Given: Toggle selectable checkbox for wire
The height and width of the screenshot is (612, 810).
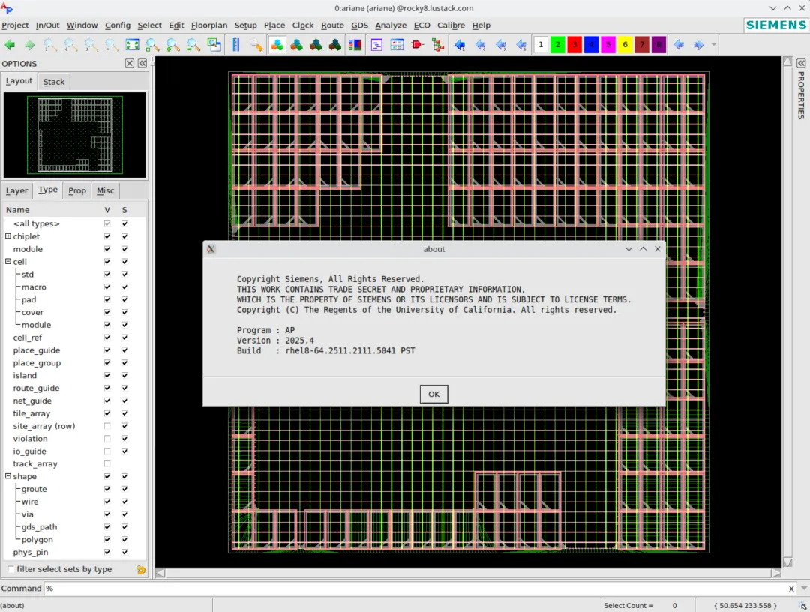Looking at the screenshot, I should [124, 502].
